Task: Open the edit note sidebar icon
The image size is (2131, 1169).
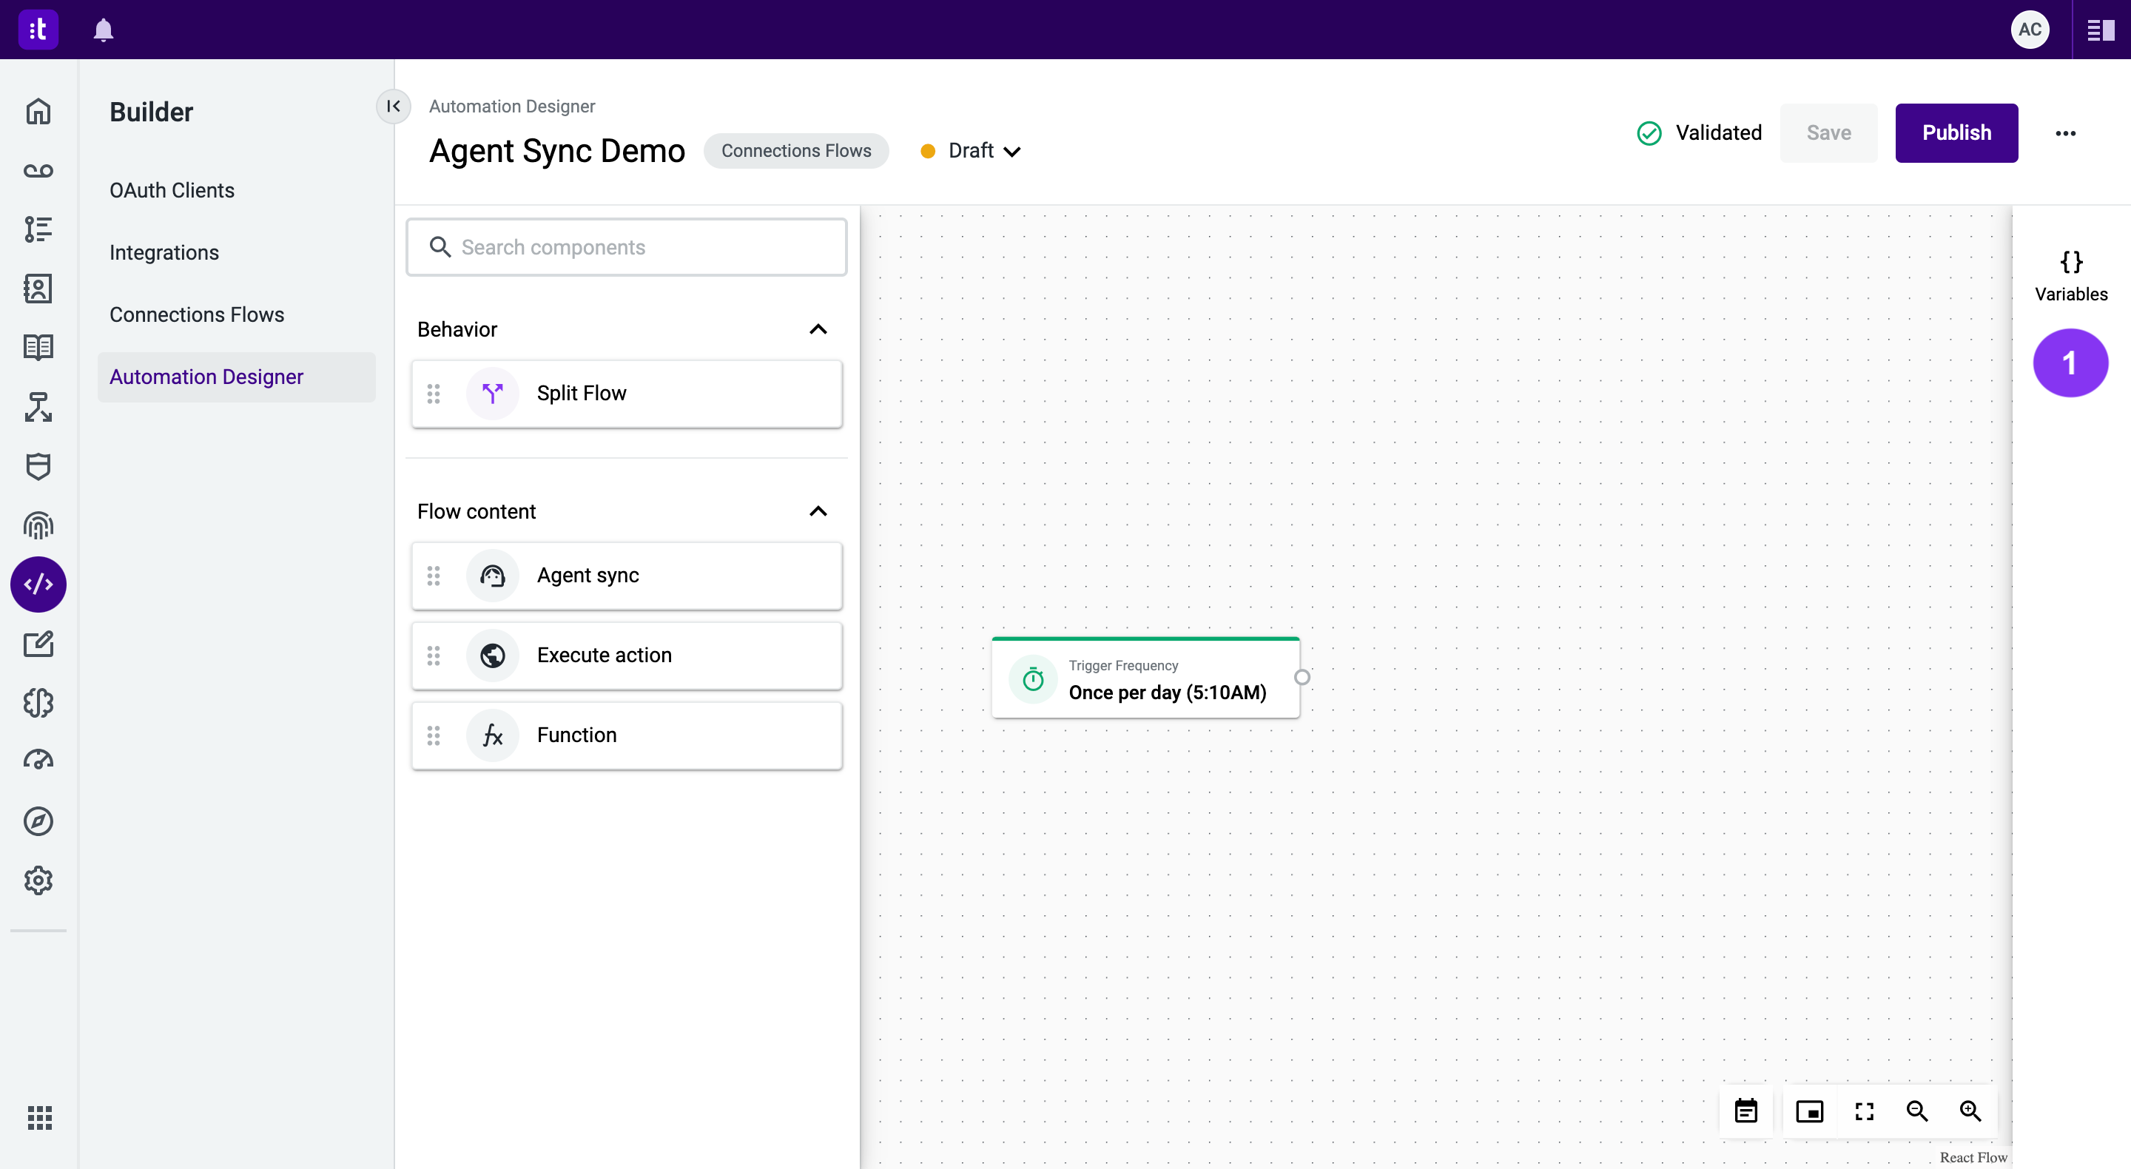Action: click(x=38, y=644)
